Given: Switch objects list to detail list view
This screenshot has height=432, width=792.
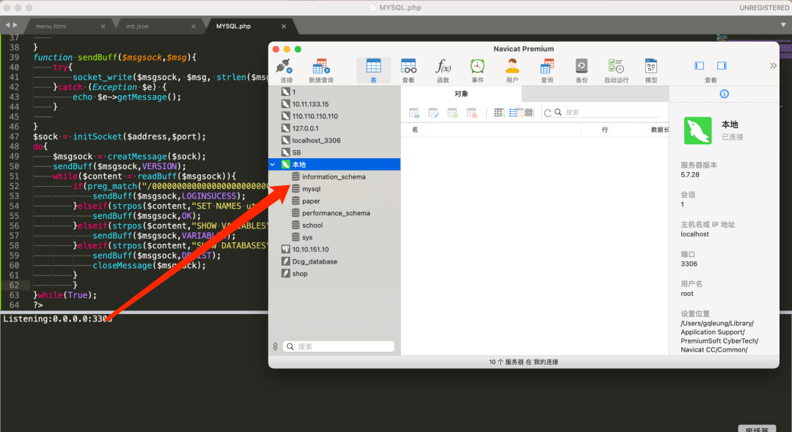Looking at the screenshot, I should click(x=513, y=113).
